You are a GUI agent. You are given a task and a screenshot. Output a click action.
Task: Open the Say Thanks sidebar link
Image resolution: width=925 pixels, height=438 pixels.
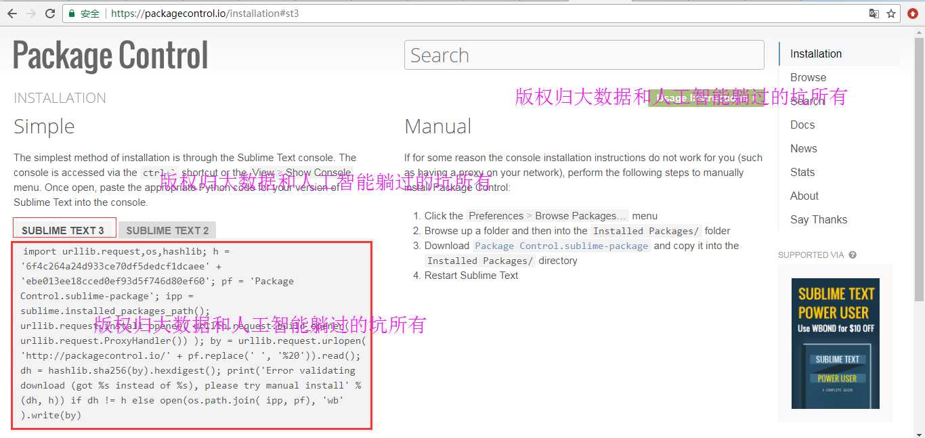[819, 219]
